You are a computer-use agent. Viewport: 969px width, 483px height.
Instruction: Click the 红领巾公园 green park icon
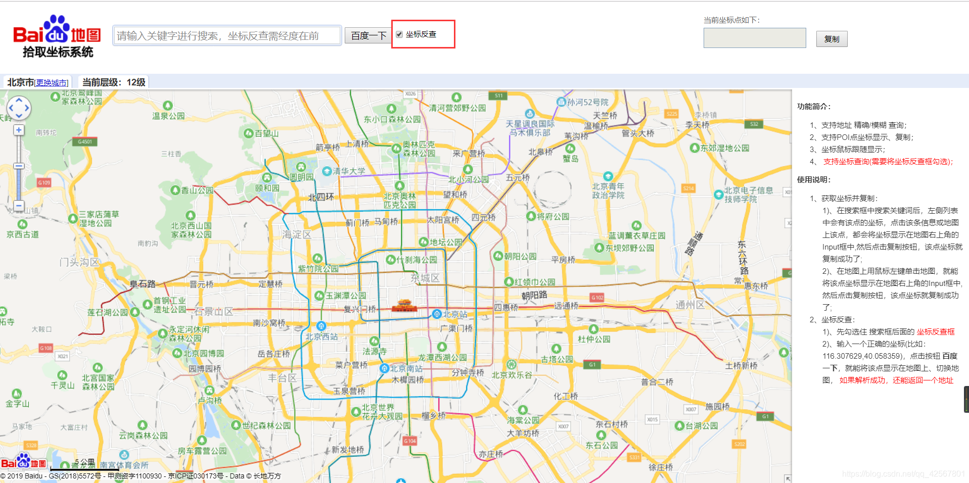click(x=509, y=282)
